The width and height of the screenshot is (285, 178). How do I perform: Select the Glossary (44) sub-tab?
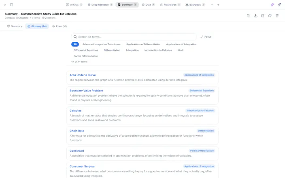37,26
